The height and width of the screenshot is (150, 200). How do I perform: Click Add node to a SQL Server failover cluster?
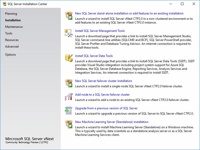(x=102, y=95)
